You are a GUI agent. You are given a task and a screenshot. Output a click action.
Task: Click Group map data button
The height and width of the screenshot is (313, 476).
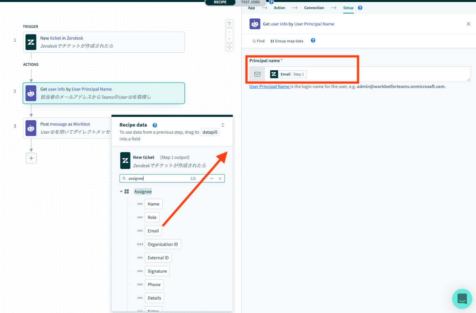pos(287,41)
